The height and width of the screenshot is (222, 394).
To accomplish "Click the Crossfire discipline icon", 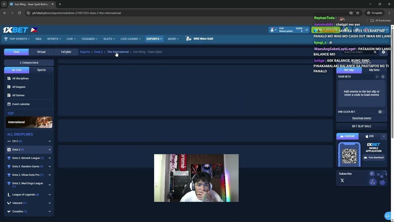I will coord(9,212).
